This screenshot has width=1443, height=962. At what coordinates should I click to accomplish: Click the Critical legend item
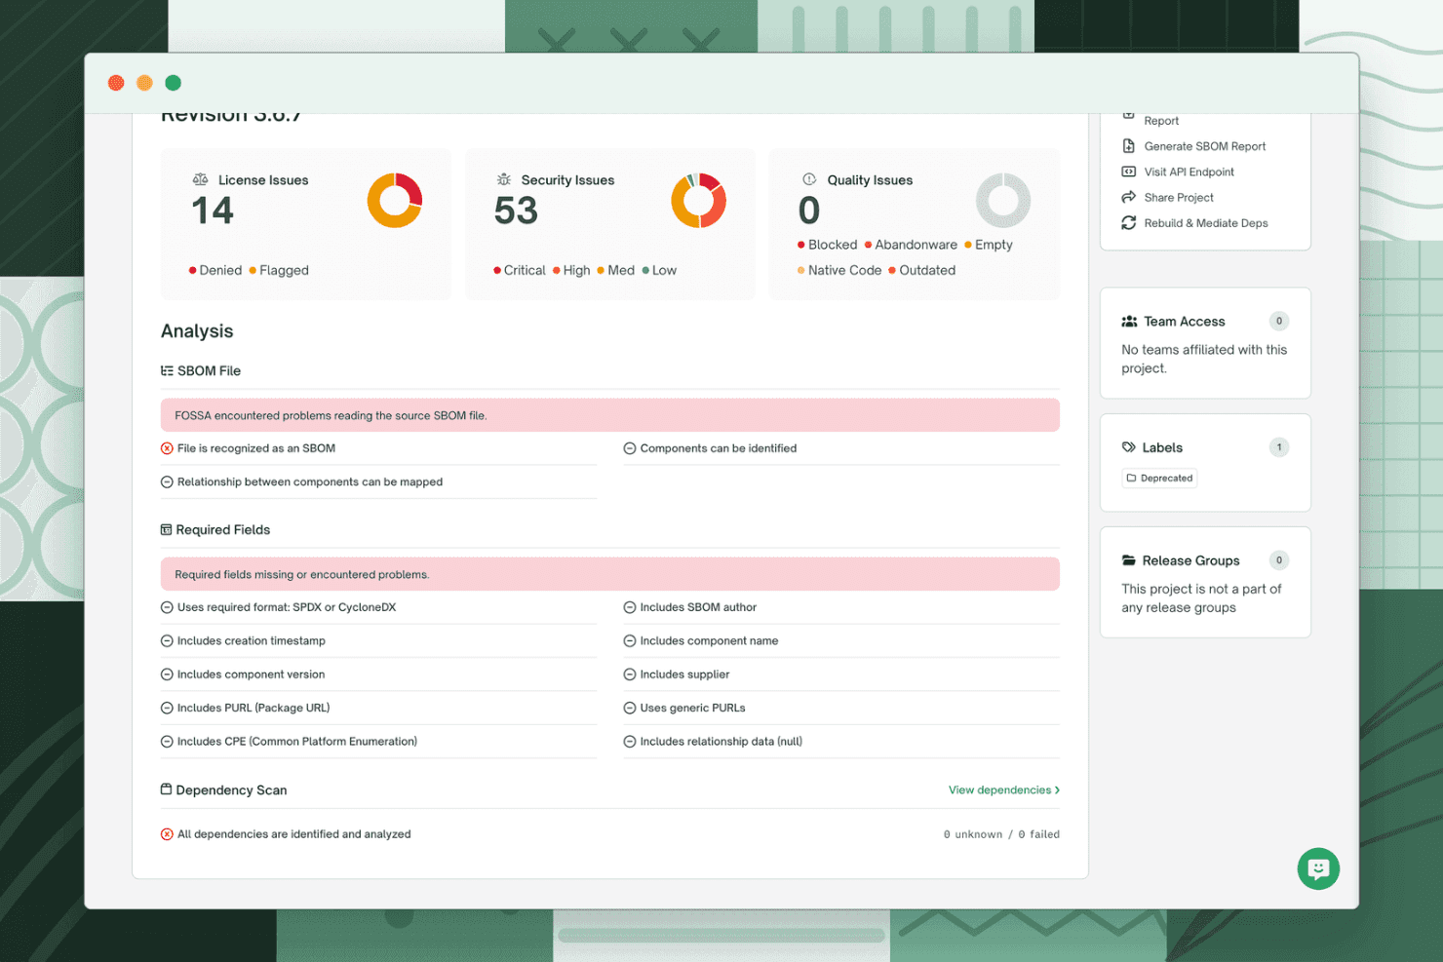(x=520, y=270)
